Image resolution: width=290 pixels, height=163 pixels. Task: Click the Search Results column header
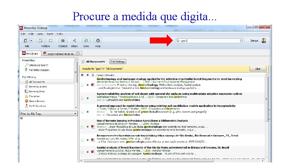coord(105,75)
